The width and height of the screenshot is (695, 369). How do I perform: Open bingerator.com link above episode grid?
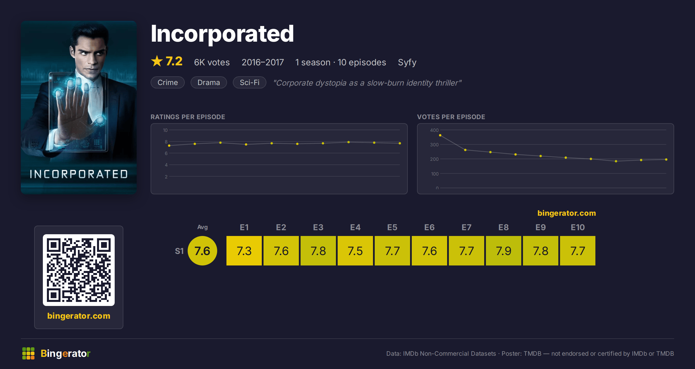point(566,213)
